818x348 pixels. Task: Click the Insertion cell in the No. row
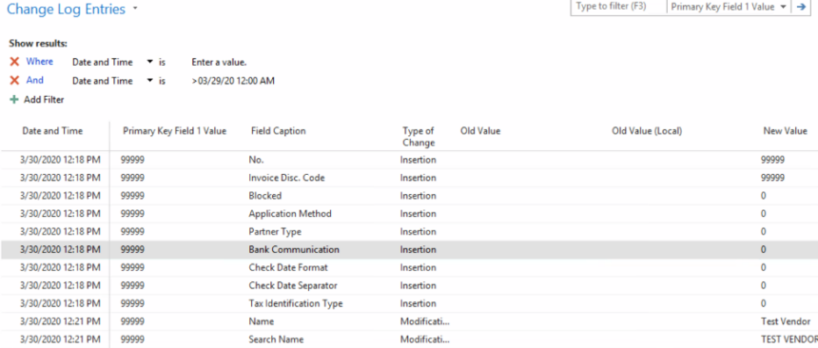(418, 160)
